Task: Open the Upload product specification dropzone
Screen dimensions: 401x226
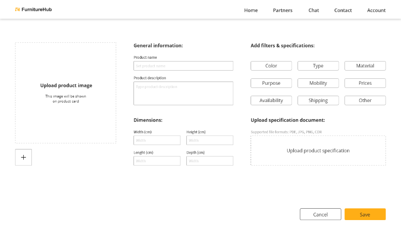Action: [318, 150]
